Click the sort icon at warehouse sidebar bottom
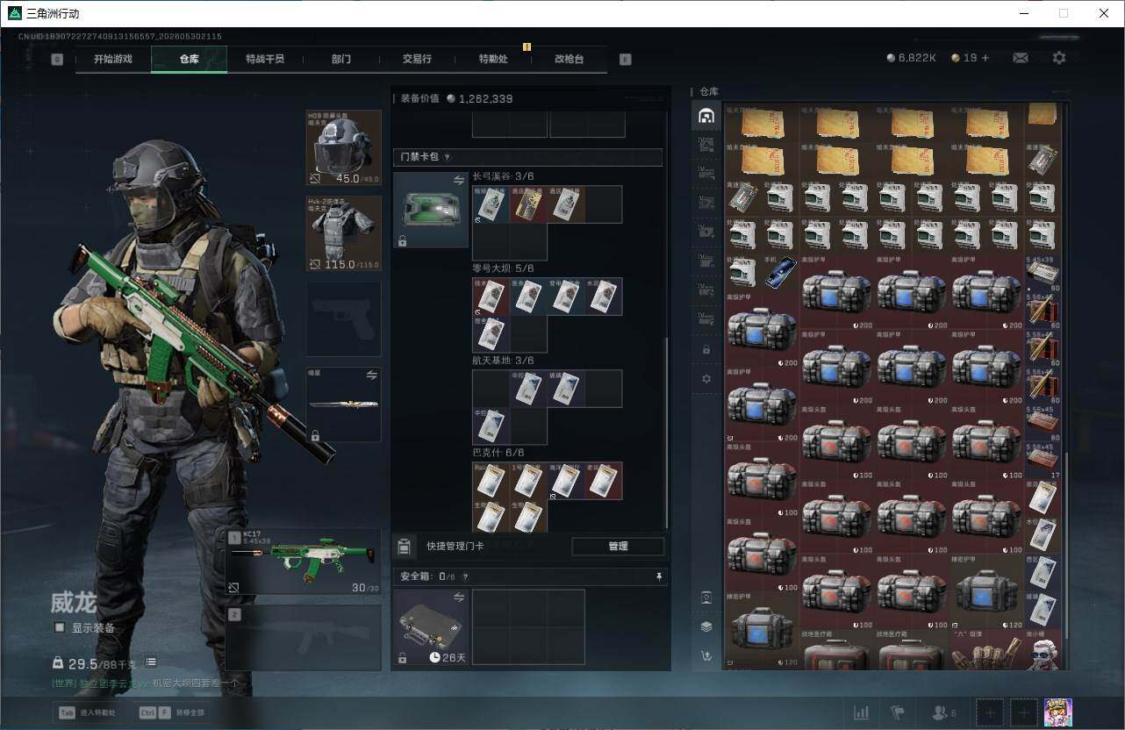Viewport: 1125px width, 730px height. [x=706, y=655]
